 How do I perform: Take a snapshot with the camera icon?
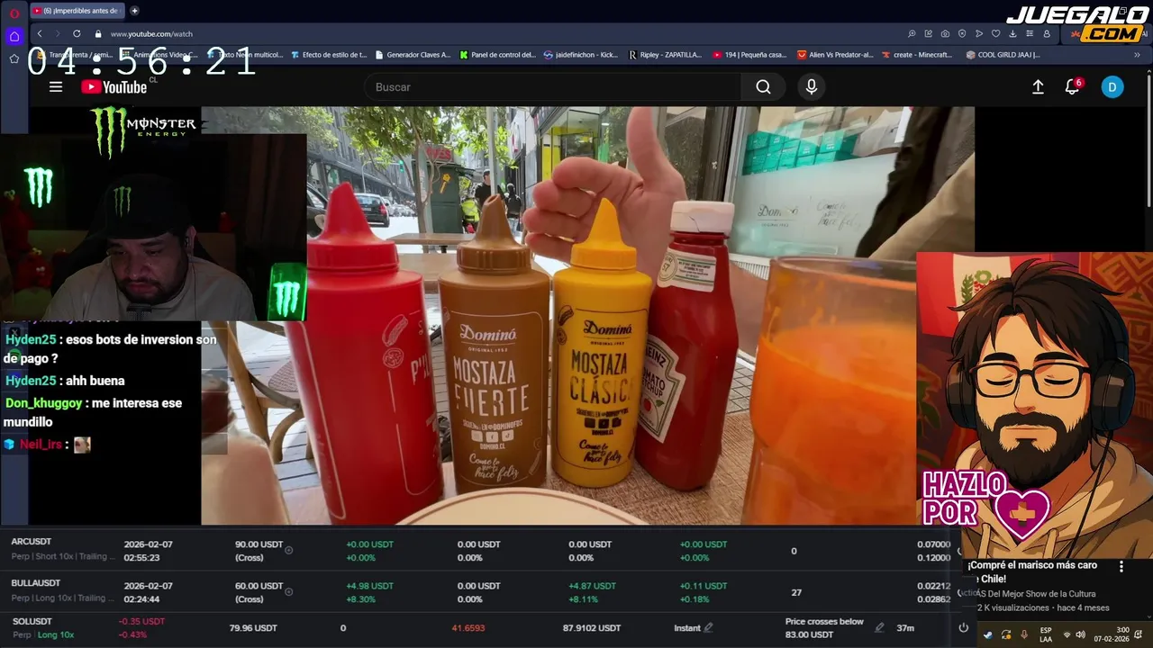pos(945,33)
